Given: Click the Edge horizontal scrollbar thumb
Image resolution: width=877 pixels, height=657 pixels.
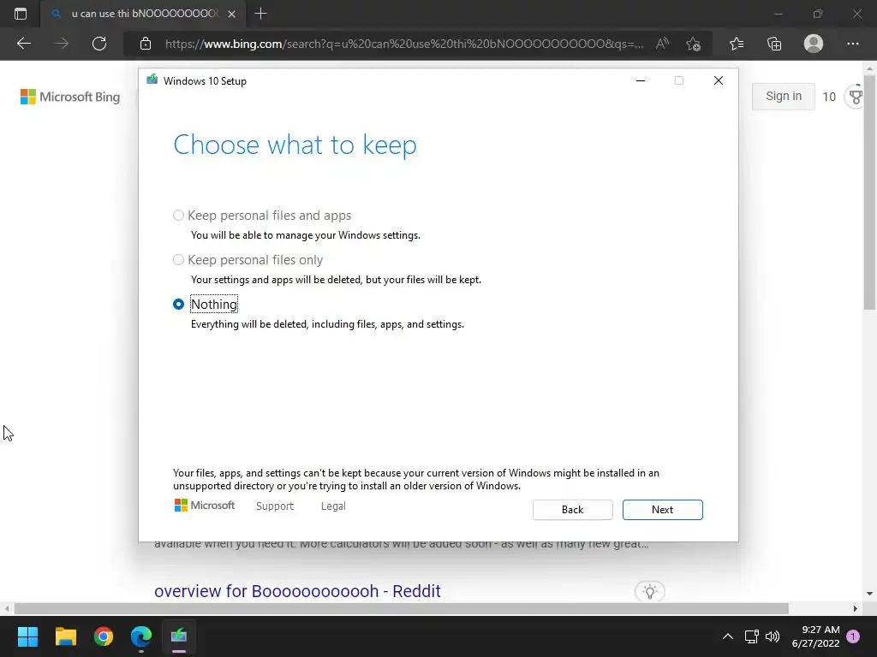Looking at the screenshot, I should [401, 608].
